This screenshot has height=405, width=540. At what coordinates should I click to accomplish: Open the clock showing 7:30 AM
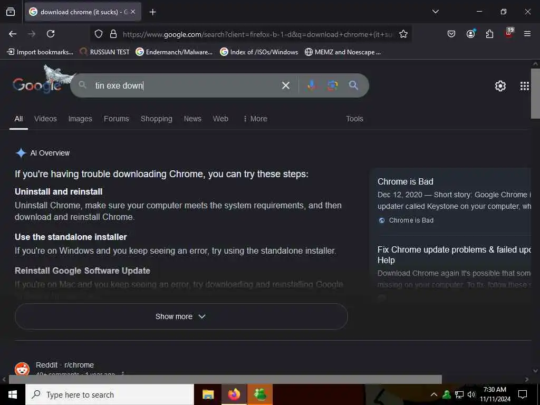point(495,394)
